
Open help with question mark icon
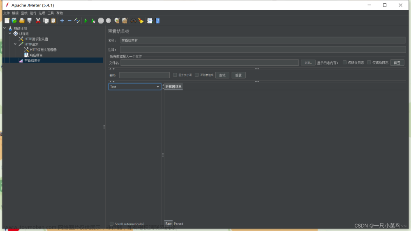(x=157, y=21)
